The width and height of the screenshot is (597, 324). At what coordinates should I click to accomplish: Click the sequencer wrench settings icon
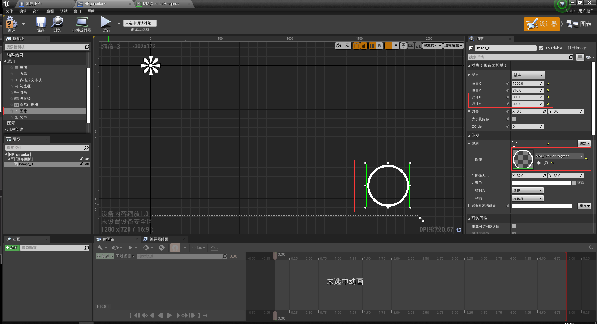[x=100, y=248]
